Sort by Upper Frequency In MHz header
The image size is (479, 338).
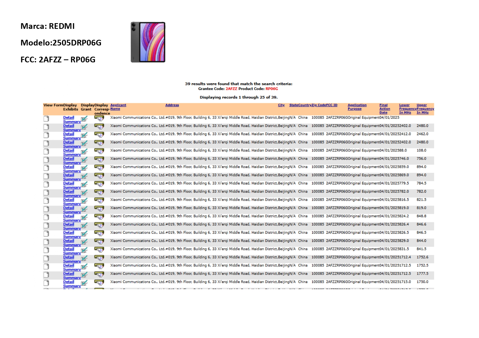(425, 109)
